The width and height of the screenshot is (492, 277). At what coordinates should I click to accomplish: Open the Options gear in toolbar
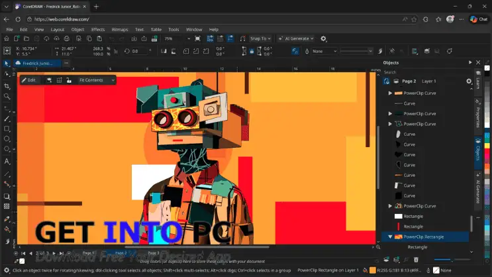[324, 38]
